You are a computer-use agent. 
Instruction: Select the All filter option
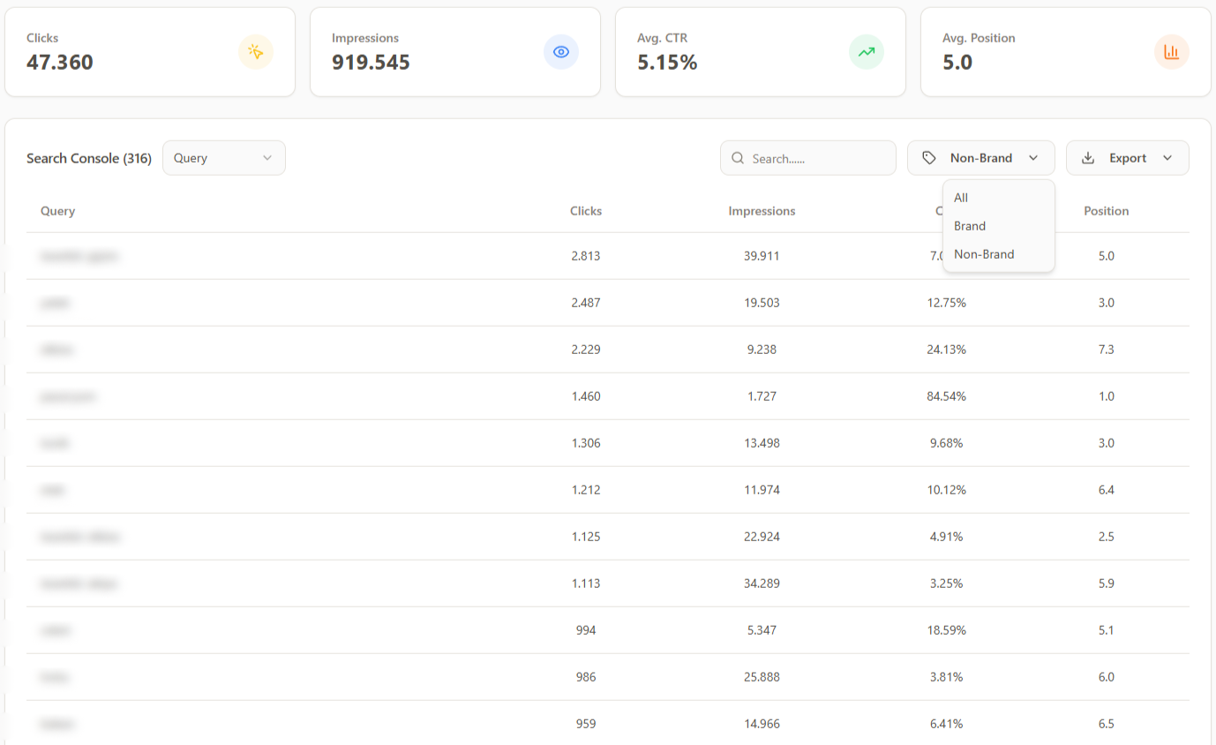tap(961, 198)
